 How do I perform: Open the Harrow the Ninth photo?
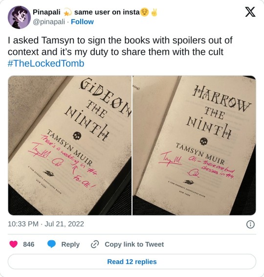[194, 145]
